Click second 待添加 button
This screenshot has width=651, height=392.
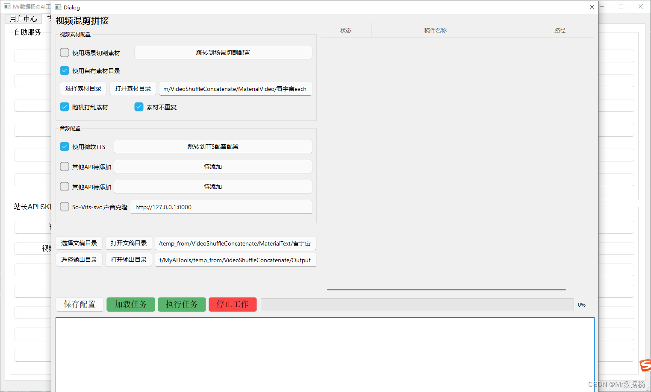pyautogui.click(x=213, y=187)
